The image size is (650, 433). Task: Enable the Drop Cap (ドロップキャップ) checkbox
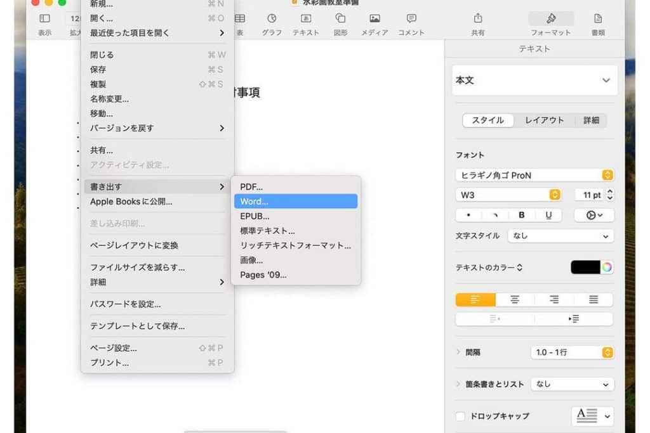tap(461, 416)
